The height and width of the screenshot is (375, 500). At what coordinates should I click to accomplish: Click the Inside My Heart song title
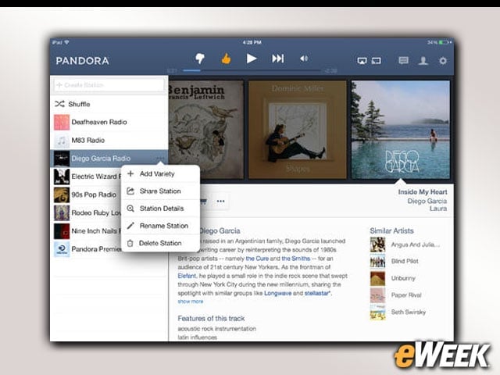423,192
